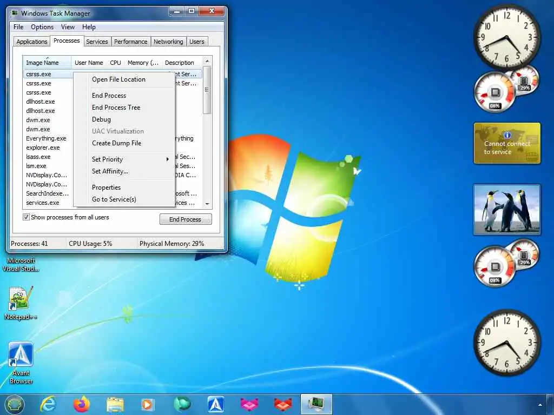Open the Start menu orb
This screenshot has width=554, height=415.
point(14,404)
